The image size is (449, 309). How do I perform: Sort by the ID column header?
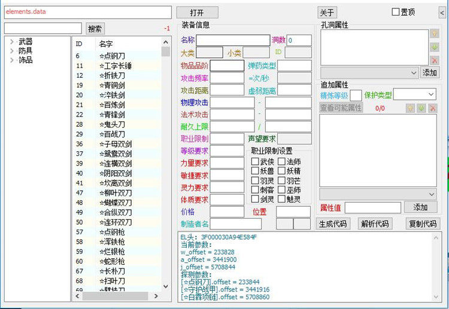(x=83, y=44)
